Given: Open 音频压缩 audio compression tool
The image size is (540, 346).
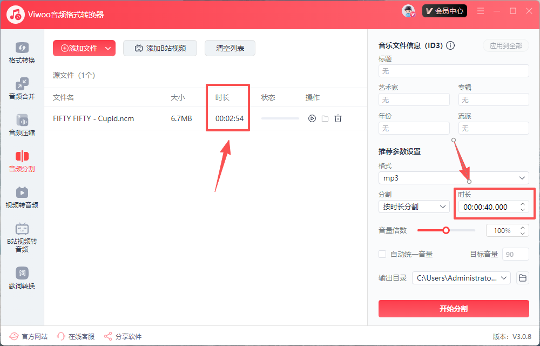Looking at the screenshot, I should coord(22,125).
